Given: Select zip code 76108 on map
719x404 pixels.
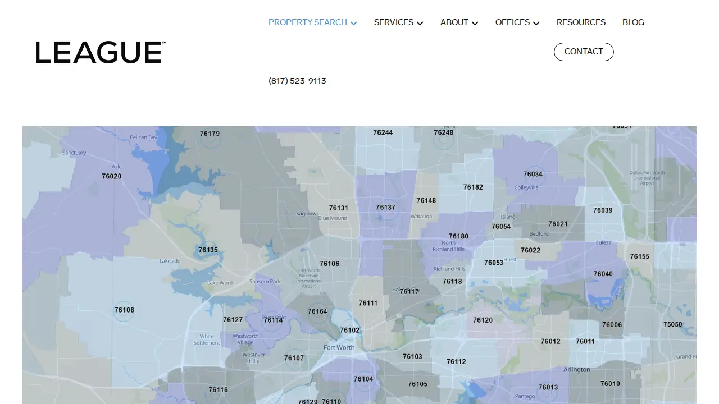Looking at the screenshot, I should 124,310.
